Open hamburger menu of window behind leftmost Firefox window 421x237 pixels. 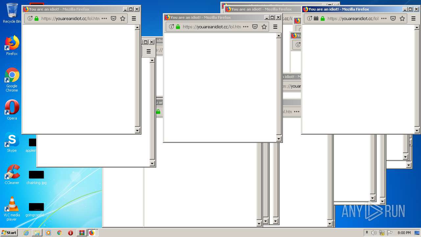coord(149,51)
